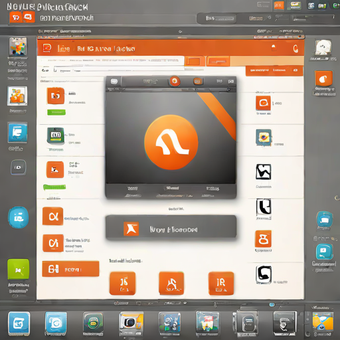Screen dimensions: 340x340
Task: Click the orange icon in top-right tray
Action: tap(279, 5)
